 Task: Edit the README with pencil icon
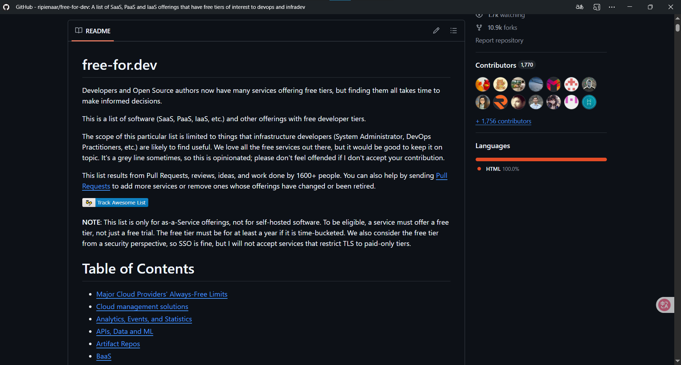point(436,30)
